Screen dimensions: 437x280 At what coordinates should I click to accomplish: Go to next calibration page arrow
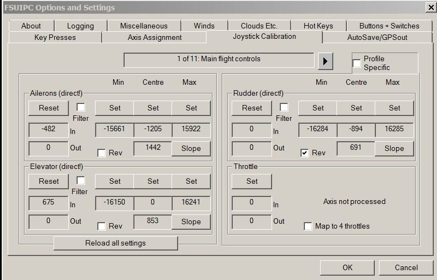pyautogui.click(x=325, y=61)
